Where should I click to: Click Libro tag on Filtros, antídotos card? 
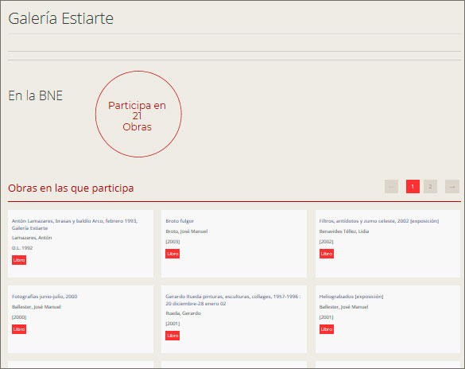(x=327, y=254)
